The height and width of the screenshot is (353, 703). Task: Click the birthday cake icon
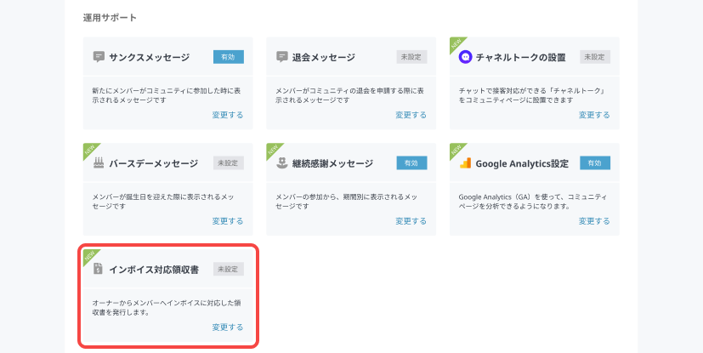(99, 163)
